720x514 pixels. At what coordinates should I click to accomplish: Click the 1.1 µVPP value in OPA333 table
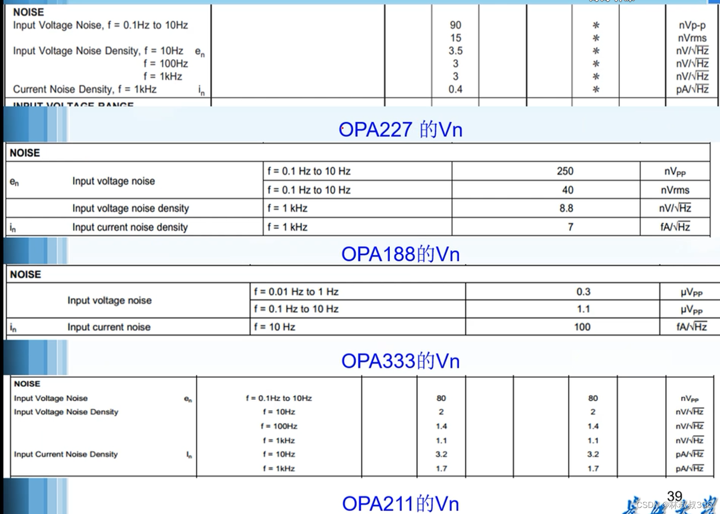(583, 309)
